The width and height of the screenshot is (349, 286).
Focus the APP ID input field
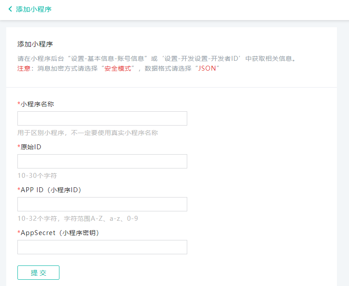pyautogui.click(x=102, y=204)
